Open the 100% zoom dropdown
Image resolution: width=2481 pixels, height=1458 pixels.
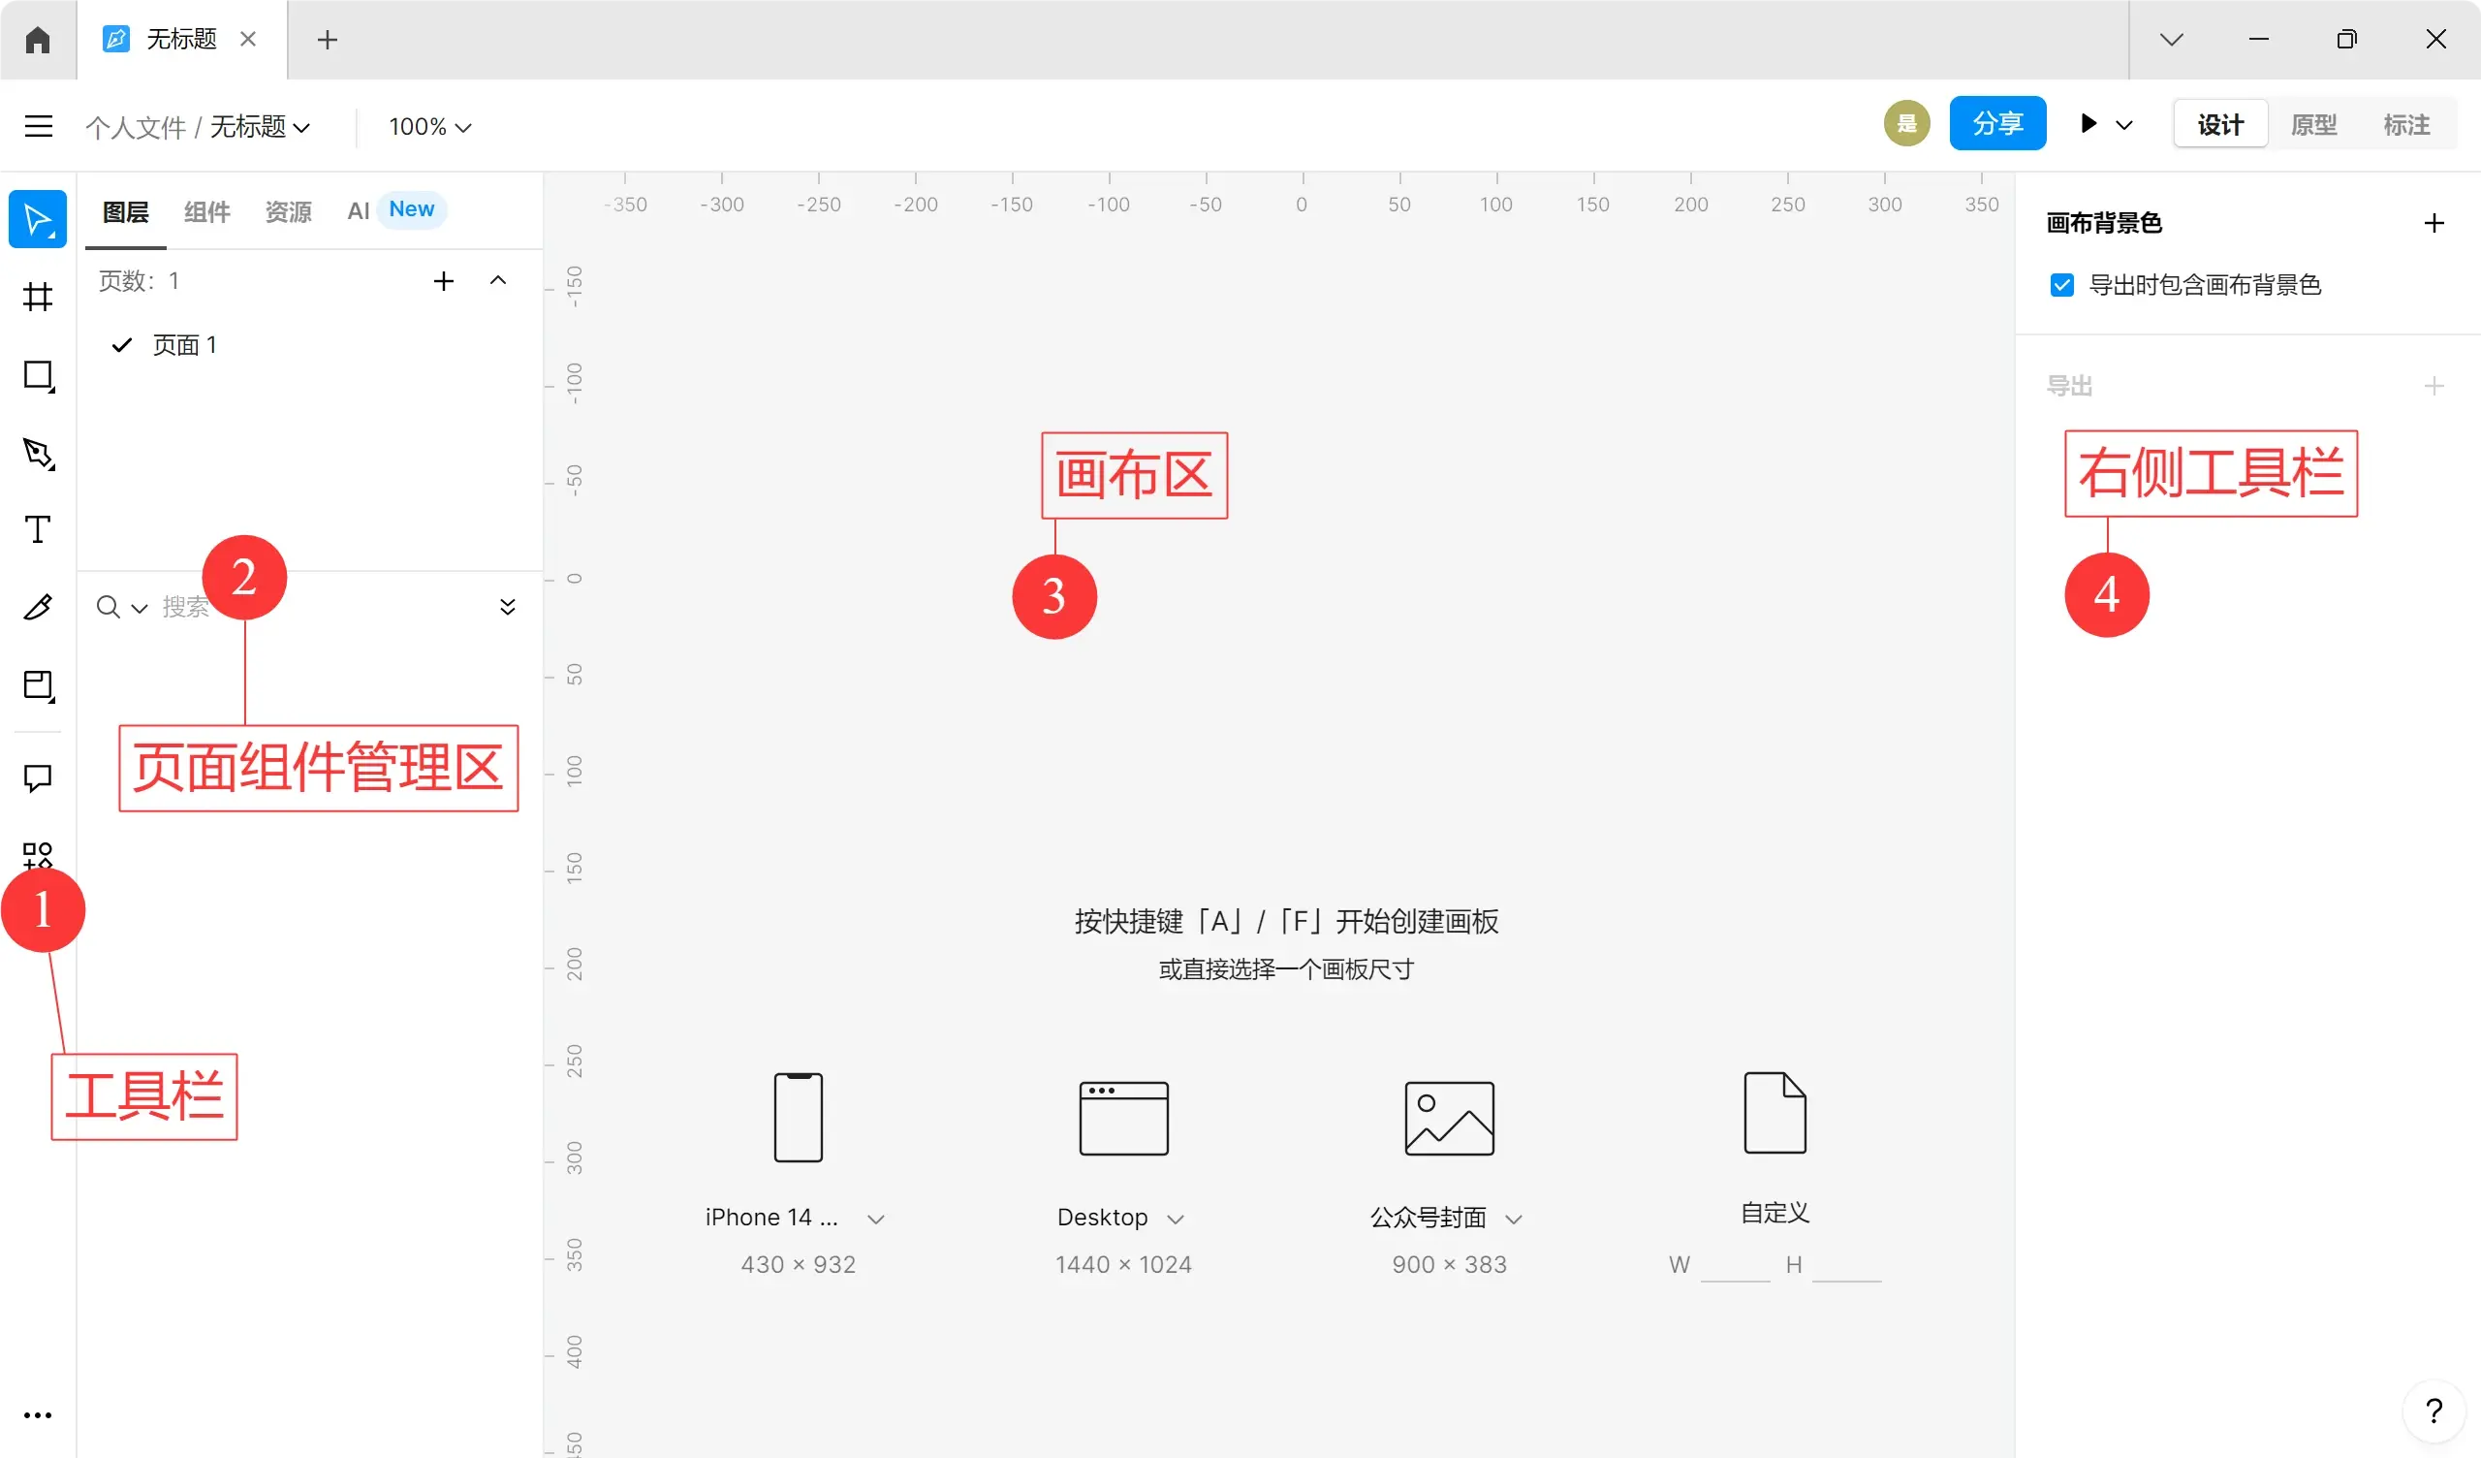pyautogui.click(x=430, y=126)
